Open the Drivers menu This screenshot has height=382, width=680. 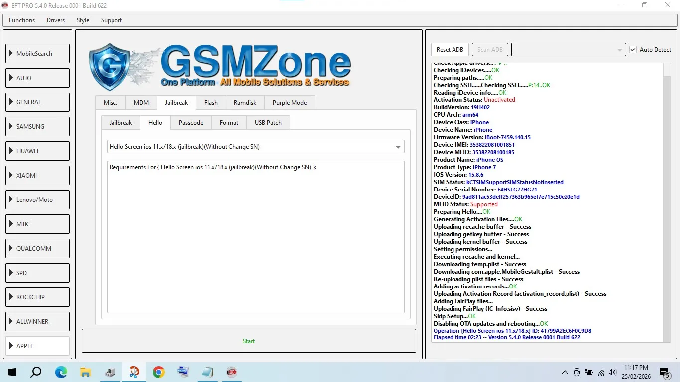[56, 20]
